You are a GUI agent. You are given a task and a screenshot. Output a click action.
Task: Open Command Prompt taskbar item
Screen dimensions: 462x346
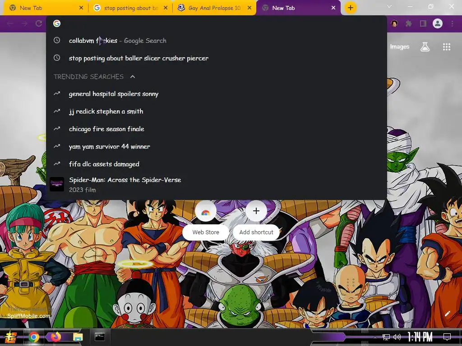click(100, 337)
